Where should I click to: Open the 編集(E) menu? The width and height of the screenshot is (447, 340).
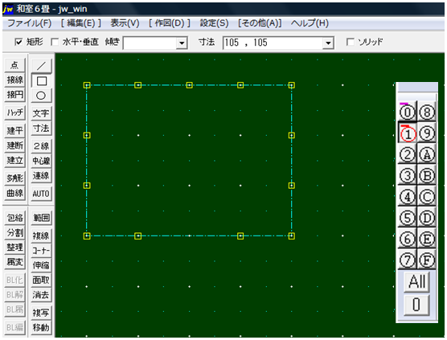click(81, 23)
